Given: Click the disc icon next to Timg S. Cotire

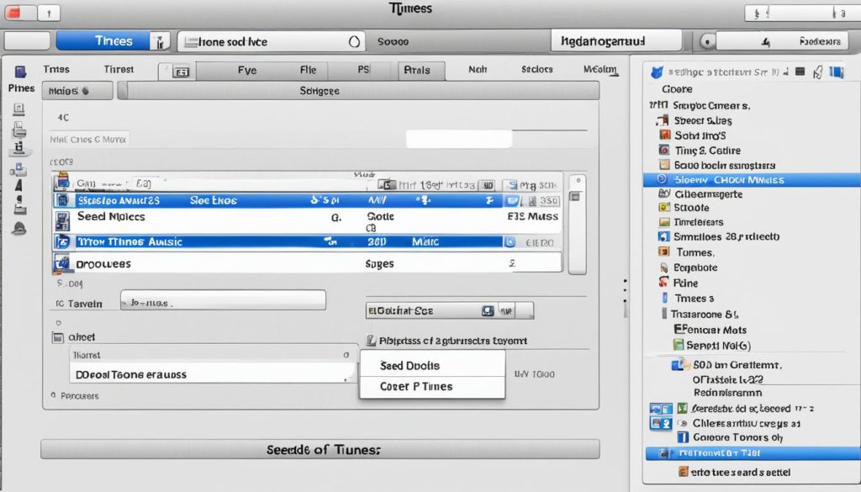Looking at the screenshot, I should pyautogui.click(x=664, y=150).
